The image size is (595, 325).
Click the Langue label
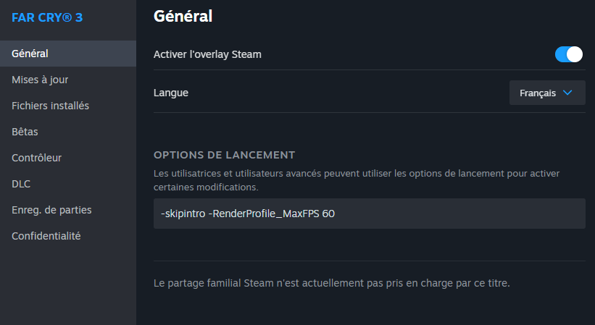(x=171, y=93)
